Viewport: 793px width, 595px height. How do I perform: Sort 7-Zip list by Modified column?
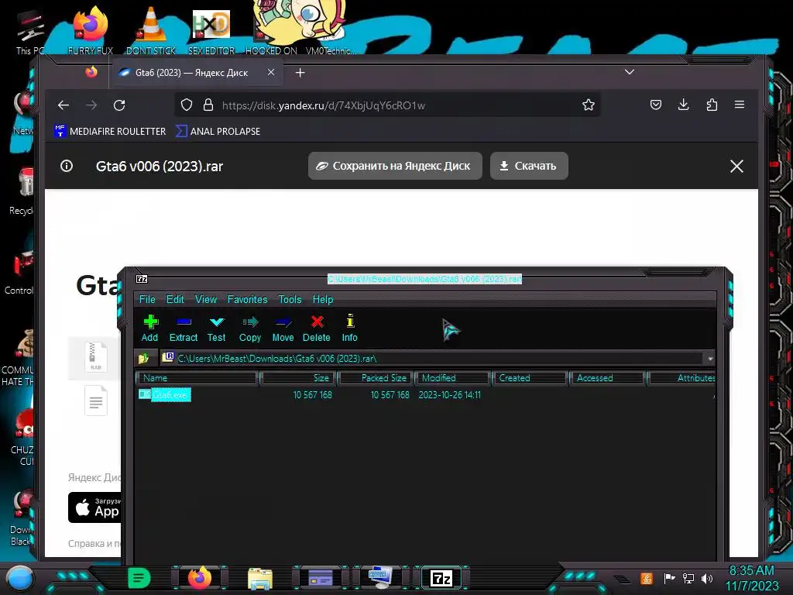453,378
